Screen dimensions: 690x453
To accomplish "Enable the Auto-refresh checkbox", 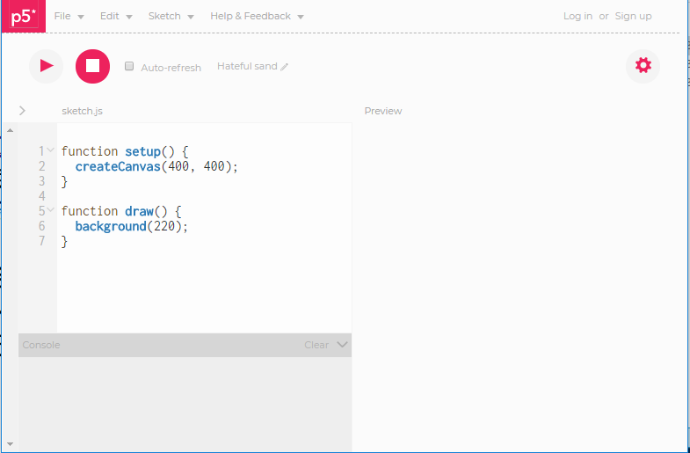I will (x=129, y=67).
